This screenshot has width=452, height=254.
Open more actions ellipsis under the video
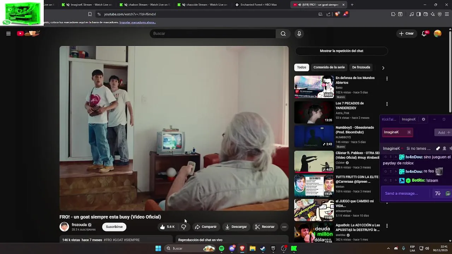click(x=284, y=227)
